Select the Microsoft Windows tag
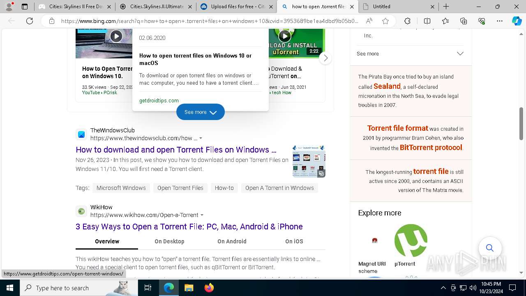The height and width of the screenshot is (296, 526). click(x=121, y=188)
